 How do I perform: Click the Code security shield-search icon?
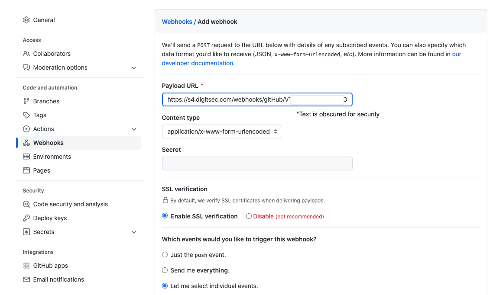click(26, 204)
